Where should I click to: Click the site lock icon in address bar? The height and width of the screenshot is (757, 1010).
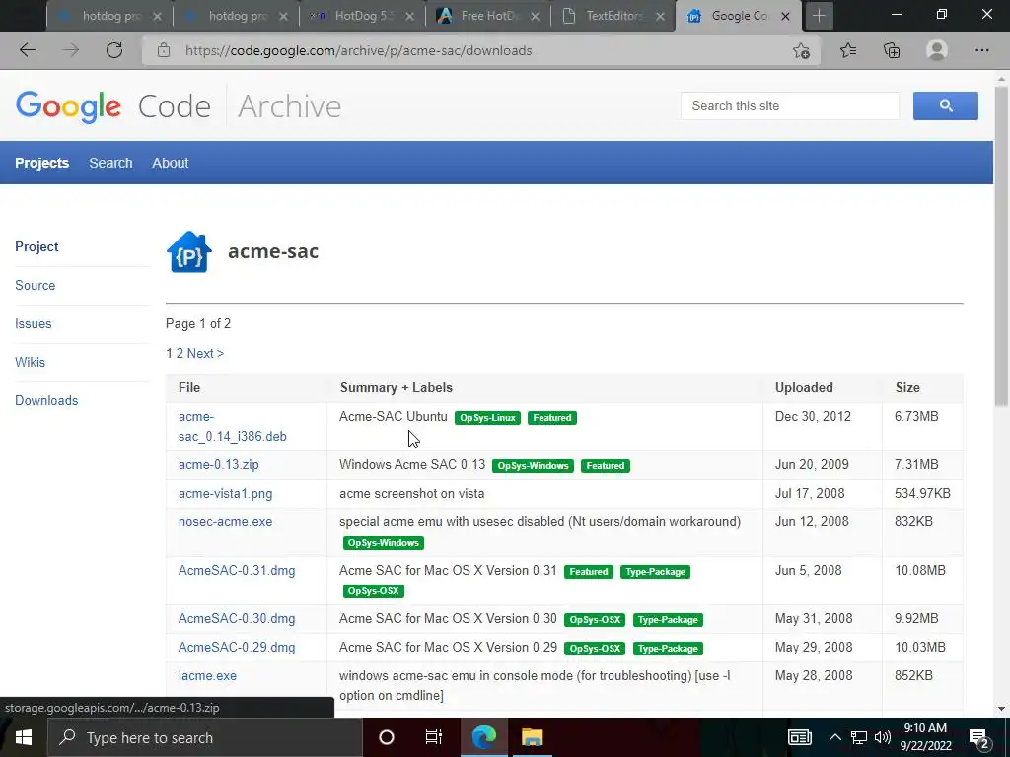[164, 50]
